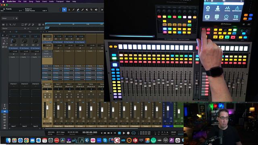Remove marker with the minus button

(28, 29)
